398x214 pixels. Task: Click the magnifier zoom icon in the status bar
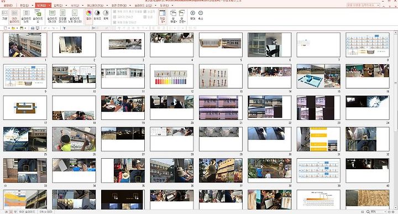point(368,212)
